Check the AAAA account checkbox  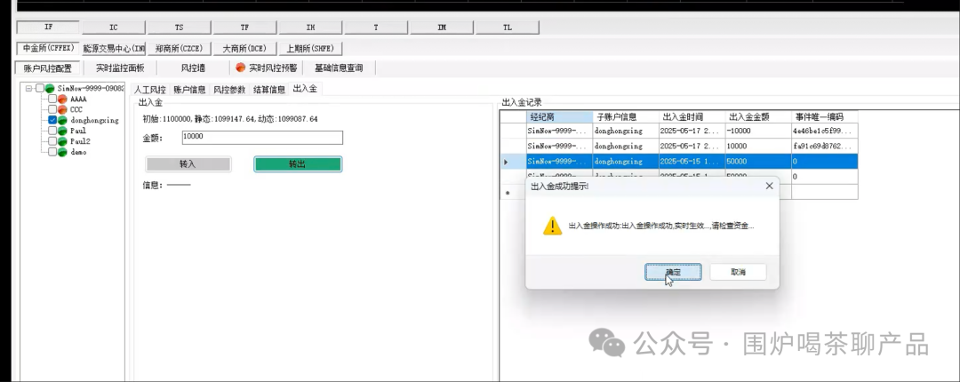click(x=52, y=99)
